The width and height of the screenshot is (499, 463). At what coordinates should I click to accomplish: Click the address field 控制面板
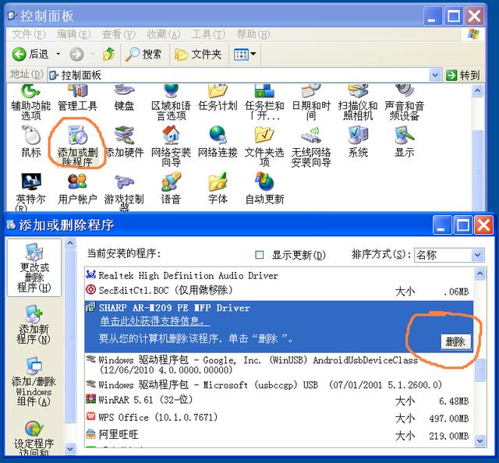click(238, 76)
